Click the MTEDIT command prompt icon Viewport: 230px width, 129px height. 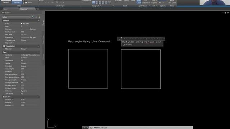click(x=91, y=128)
